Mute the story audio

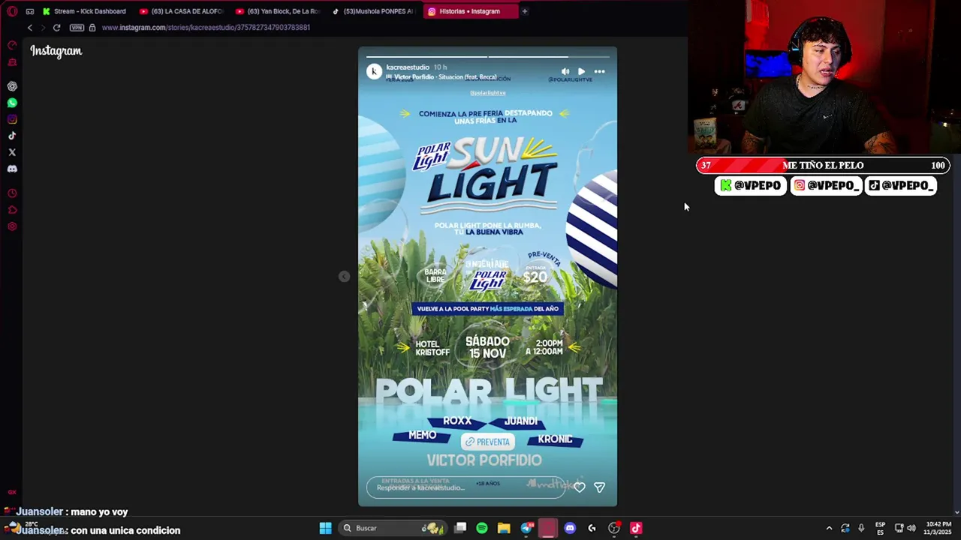[x=565, y=71]
